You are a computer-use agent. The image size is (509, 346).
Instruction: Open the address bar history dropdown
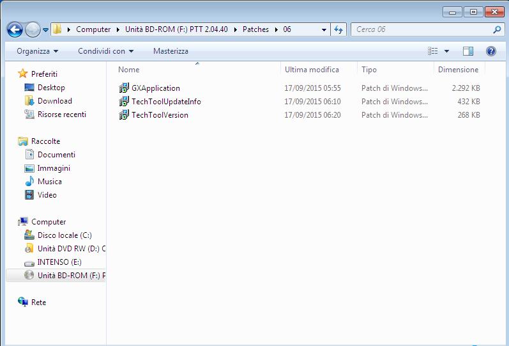tap(324, 29)
